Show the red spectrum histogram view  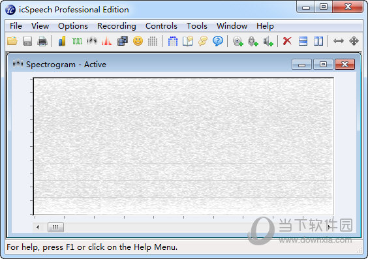tap(107, 41)
